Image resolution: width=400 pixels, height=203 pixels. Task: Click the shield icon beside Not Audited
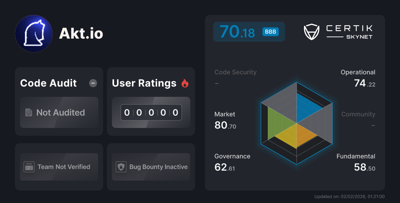point(28,113)
